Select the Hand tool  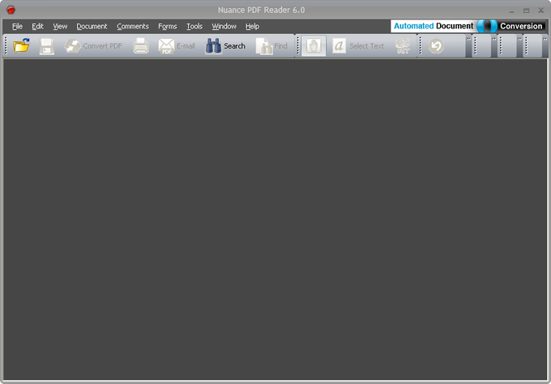point(314,45)
